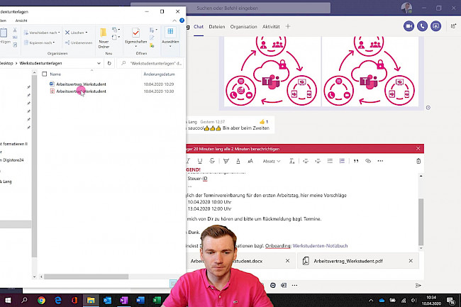The height and width of the screenshot is (307, 461).
Task: Toggle underline formatting in Teams compose box
Action: click(200, 161)
